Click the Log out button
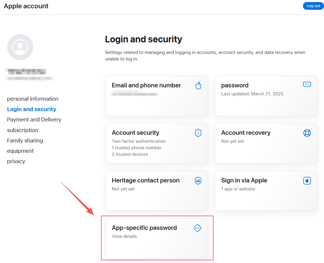 point(313,6)
